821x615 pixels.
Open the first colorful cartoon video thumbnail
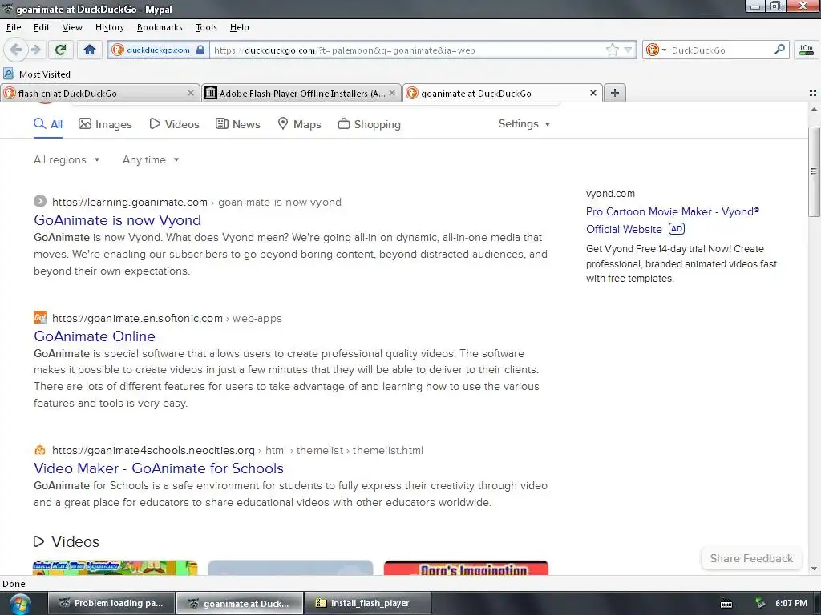(x=115, y=568)
